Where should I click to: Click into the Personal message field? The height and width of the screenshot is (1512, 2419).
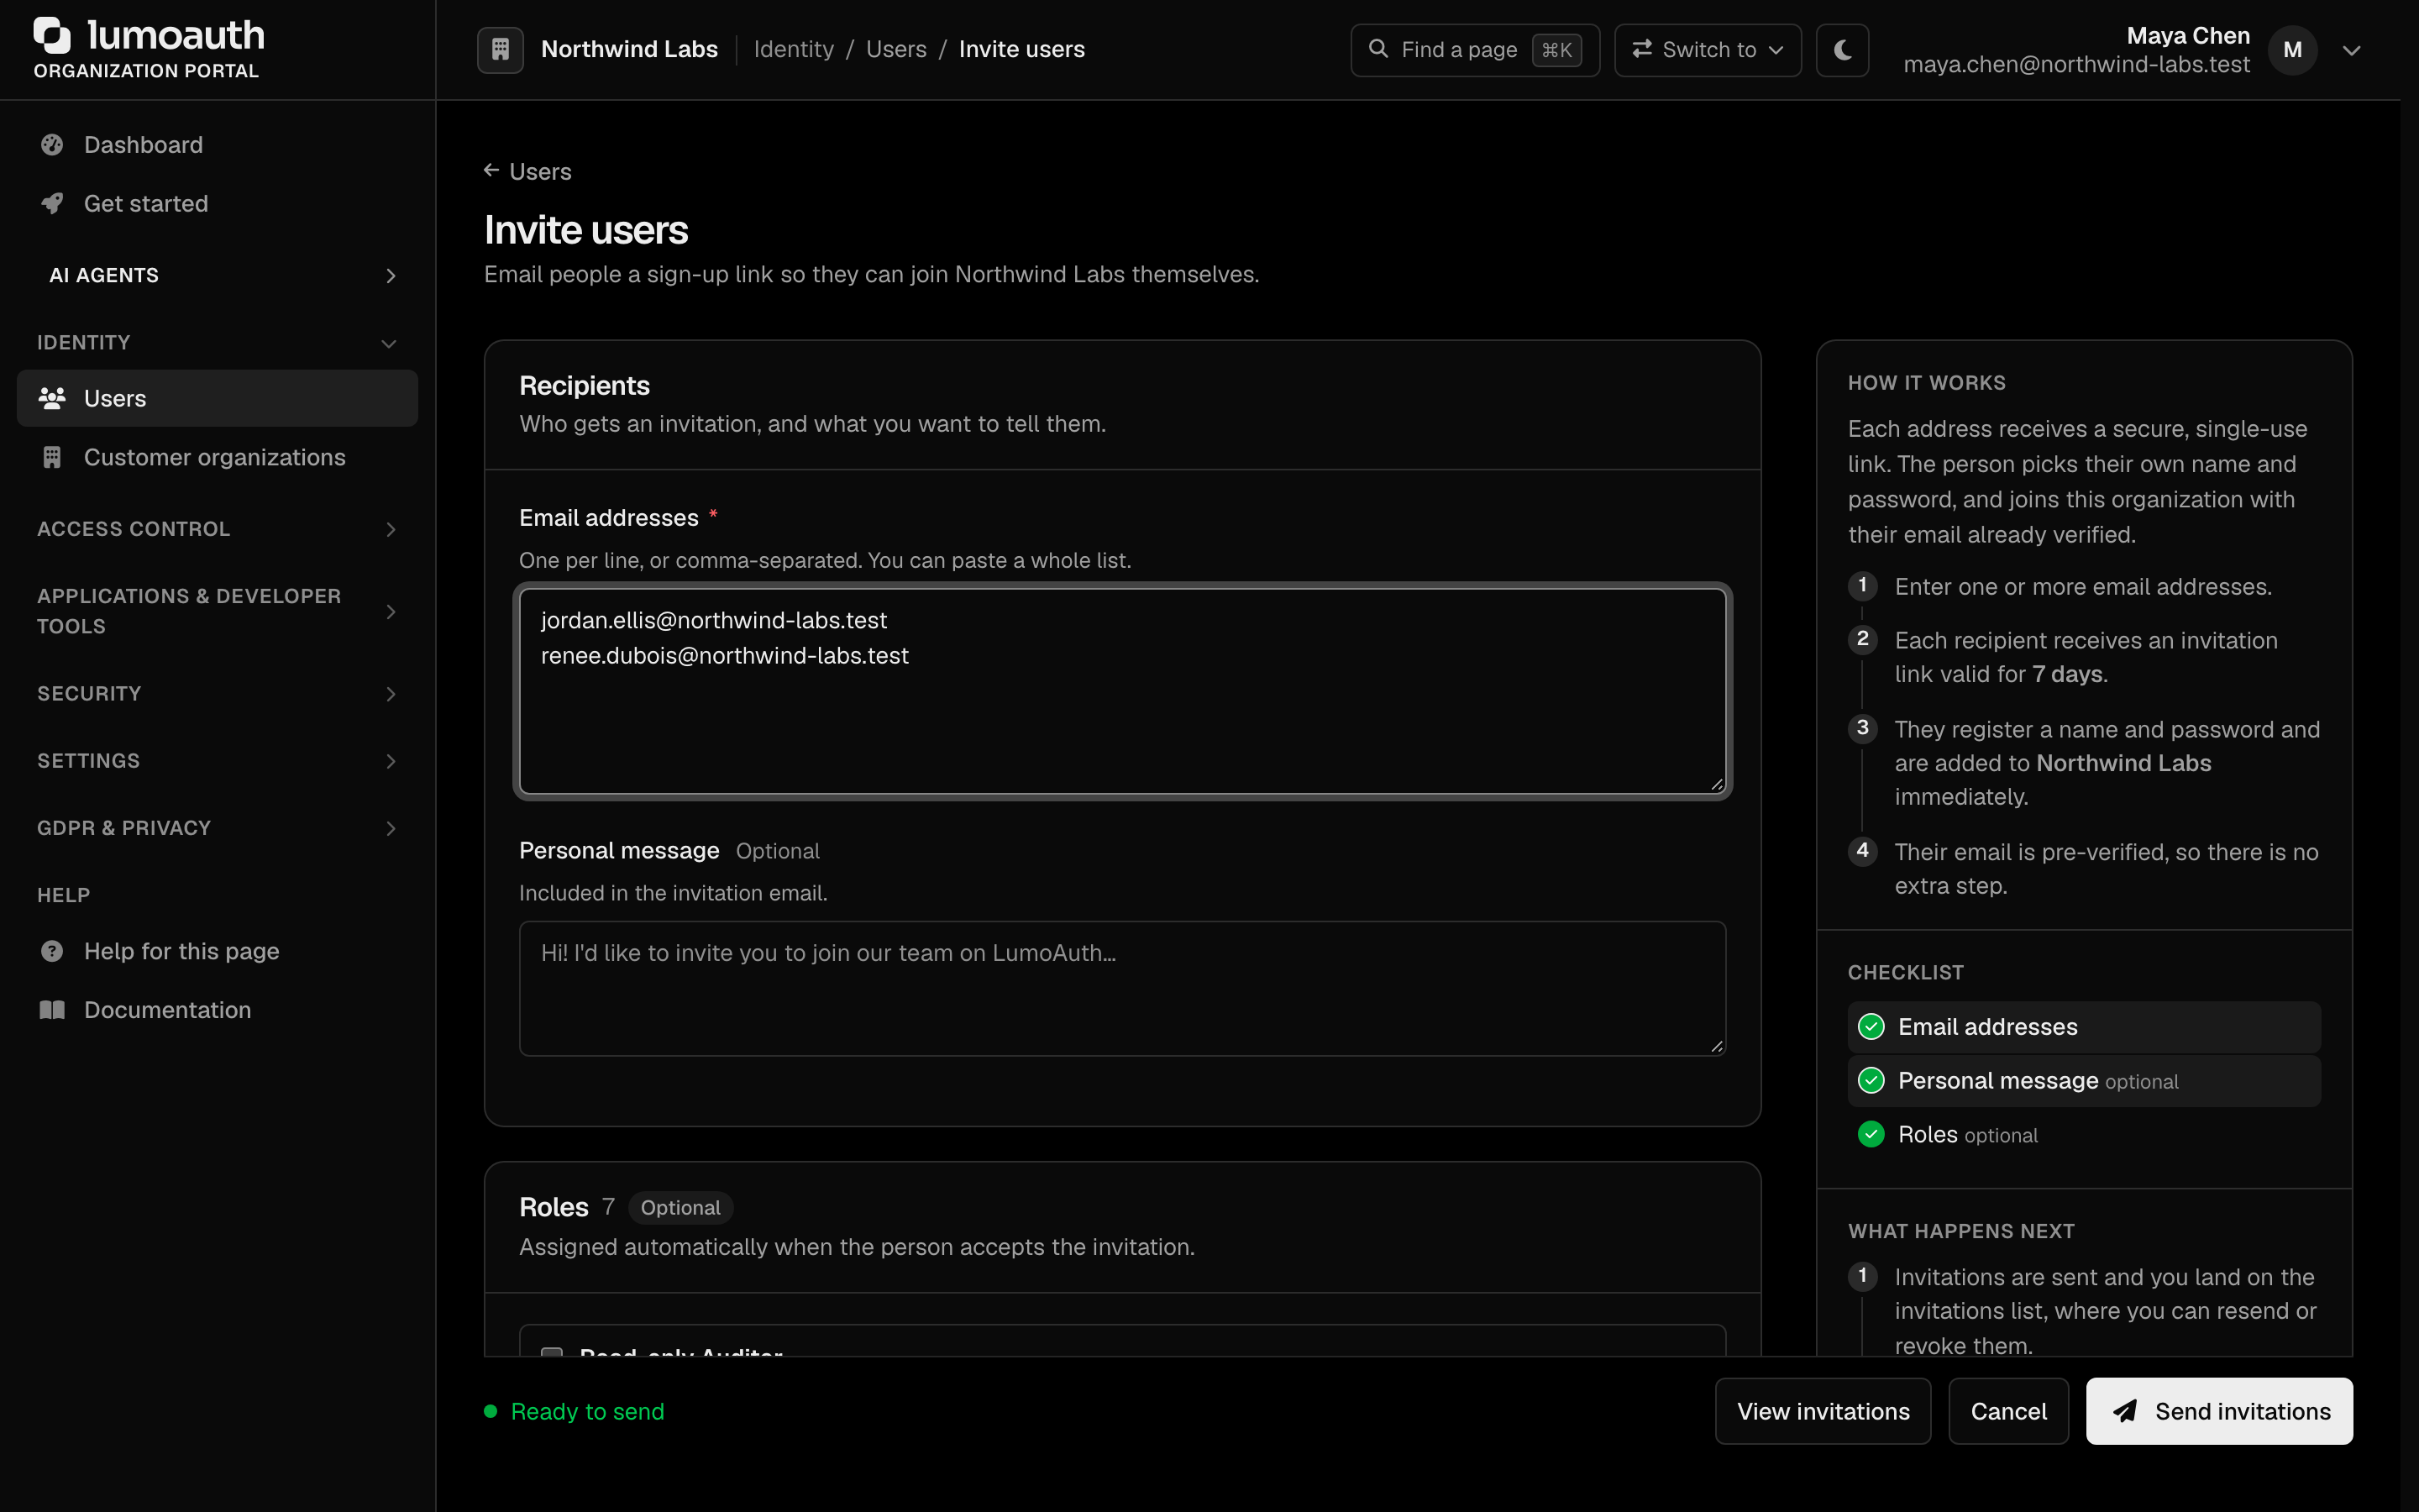pyautogui.click(x=1121, y=988)
